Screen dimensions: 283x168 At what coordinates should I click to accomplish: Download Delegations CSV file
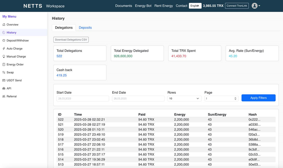click(x=71, y=39)
